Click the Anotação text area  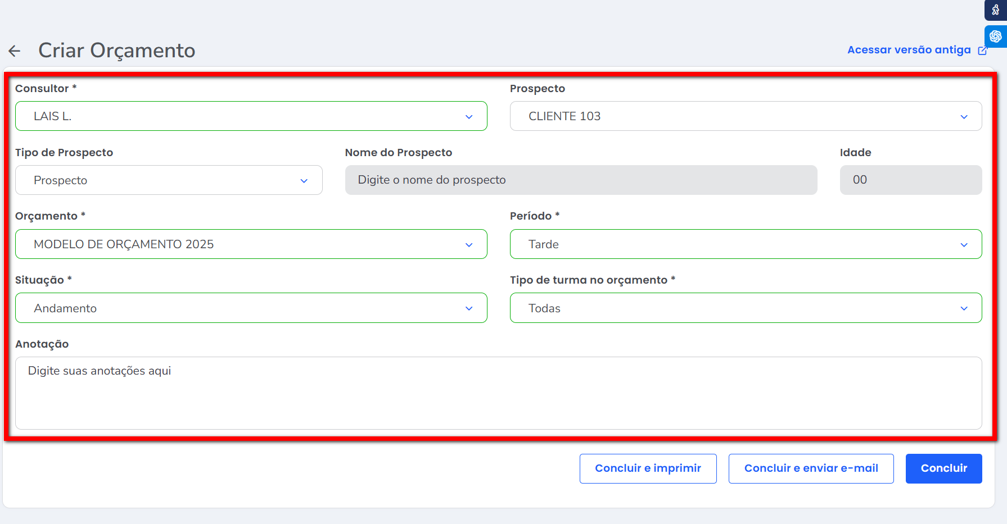coord(498,393)
